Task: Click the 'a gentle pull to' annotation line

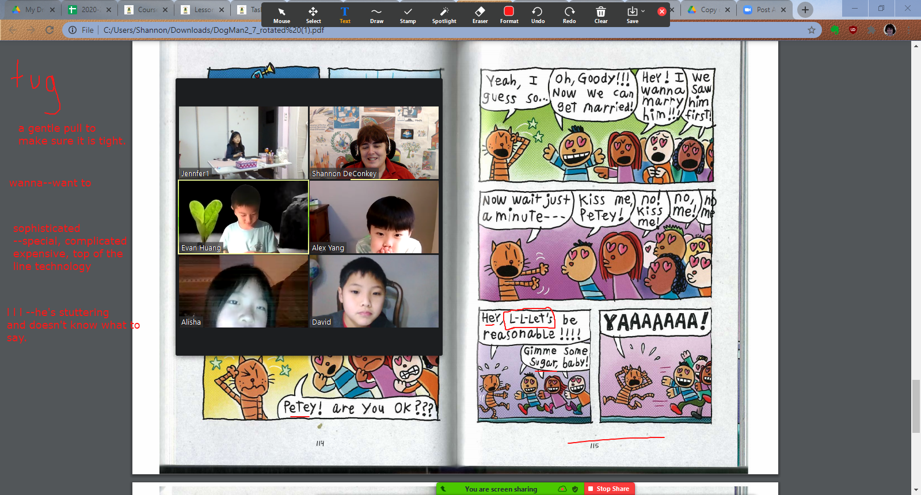Action: click(x=57, y=128)
